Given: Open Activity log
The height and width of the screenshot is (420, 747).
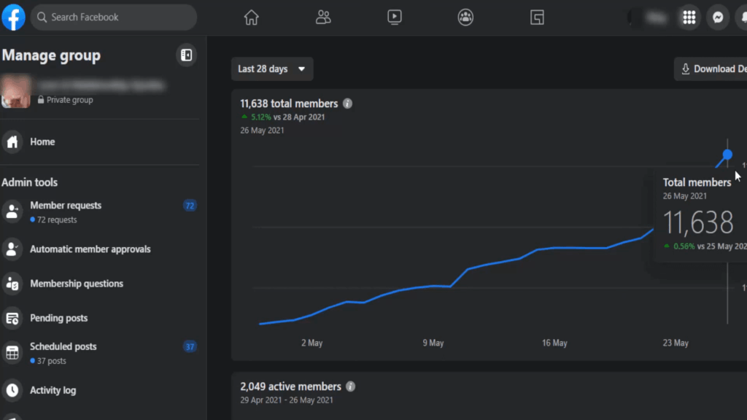Looking at the screenshot, I should [x=100, y=391].
